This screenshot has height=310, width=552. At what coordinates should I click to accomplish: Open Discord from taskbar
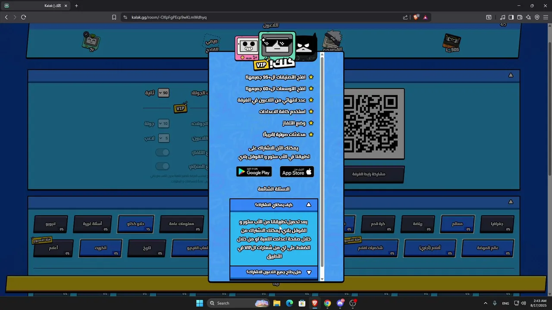click(340, 303)
